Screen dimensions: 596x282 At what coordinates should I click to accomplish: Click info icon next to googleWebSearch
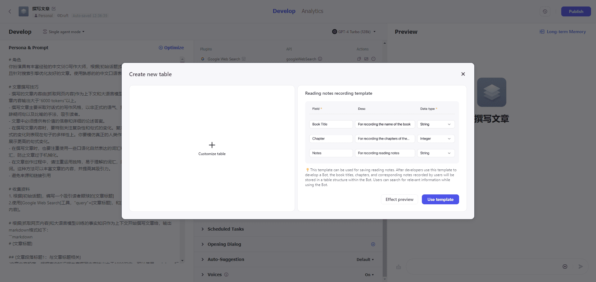coord(320,59)
